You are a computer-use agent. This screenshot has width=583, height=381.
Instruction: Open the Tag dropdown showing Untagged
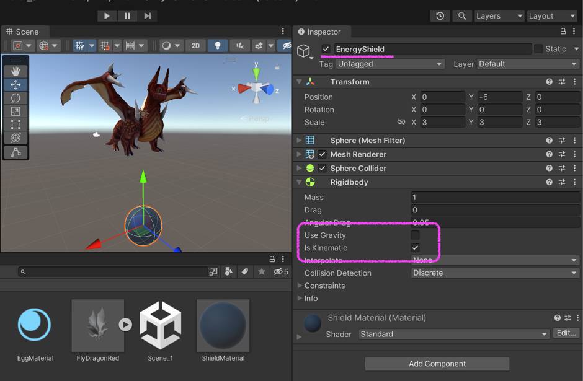(390, 64)
